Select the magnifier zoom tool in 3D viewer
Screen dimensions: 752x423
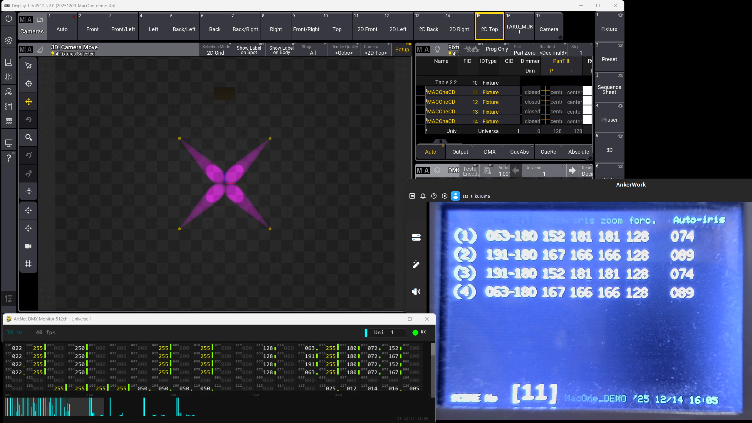28,137
